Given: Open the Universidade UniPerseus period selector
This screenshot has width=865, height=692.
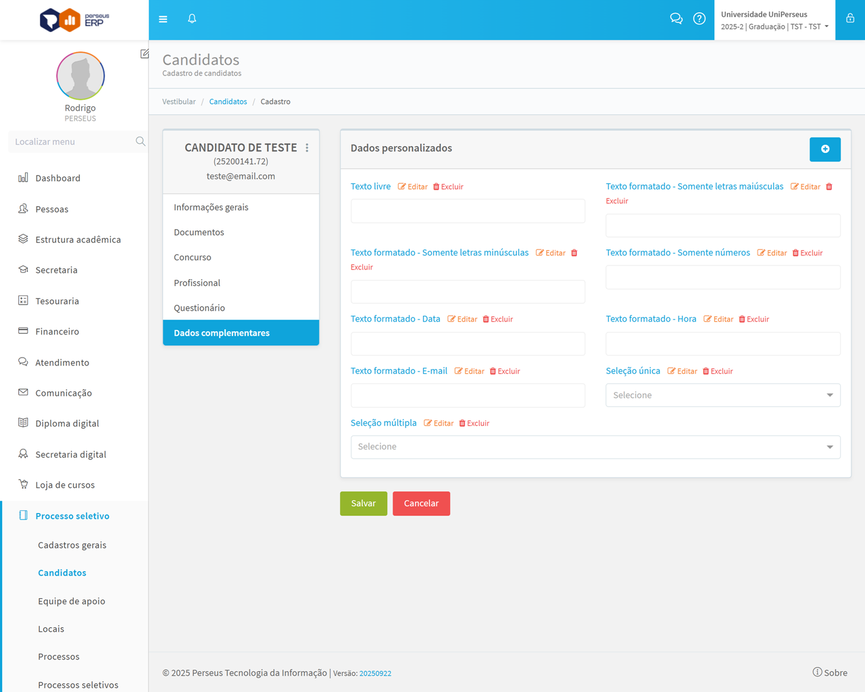Looking at the screenshot, I should [774, 20].
